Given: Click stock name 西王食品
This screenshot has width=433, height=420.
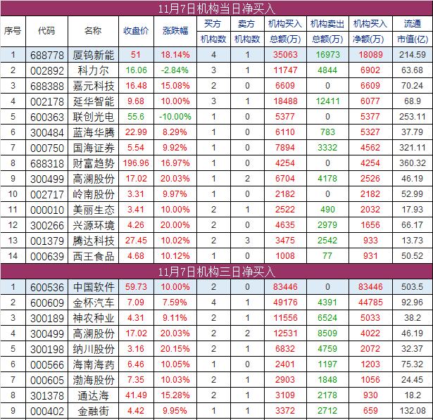Looking at the screenshot, I should point(94,256).
